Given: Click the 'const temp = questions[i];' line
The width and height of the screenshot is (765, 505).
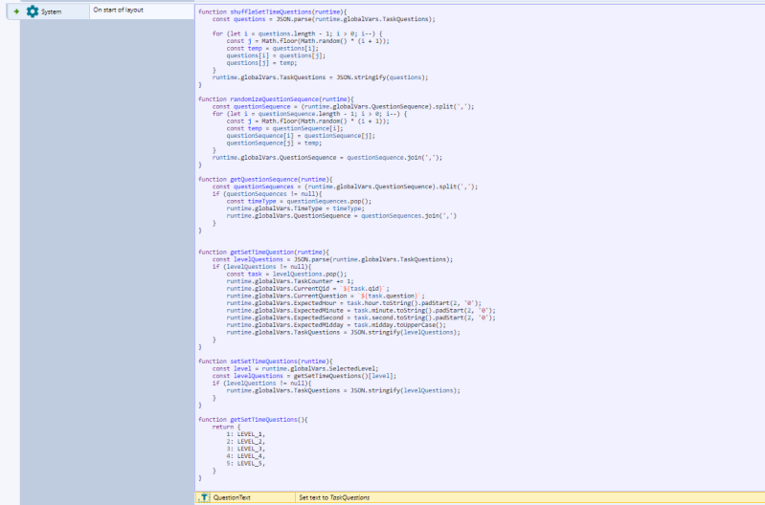Looking at the screenshot, I should coord(272,48).
